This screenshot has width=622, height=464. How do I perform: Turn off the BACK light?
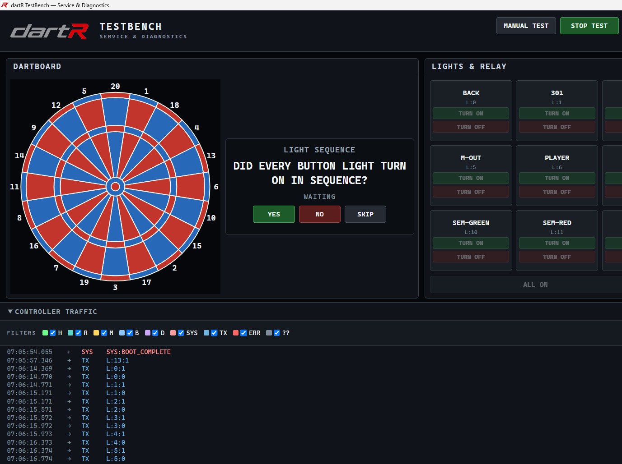point(471,127)
